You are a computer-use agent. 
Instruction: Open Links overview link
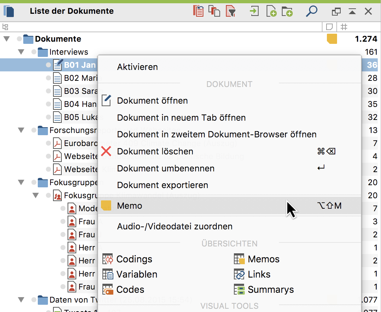pos(259,274)
